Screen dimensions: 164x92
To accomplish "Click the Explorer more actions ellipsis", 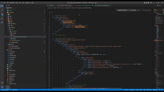I will tap(44, 5).
